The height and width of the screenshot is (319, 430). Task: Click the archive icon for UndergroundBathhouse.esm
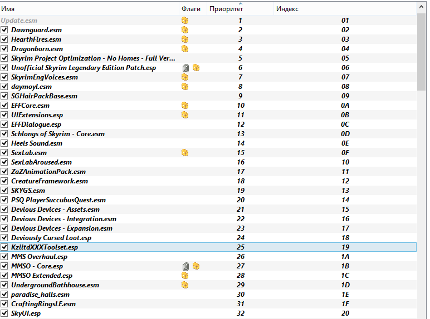pos(185,285)
